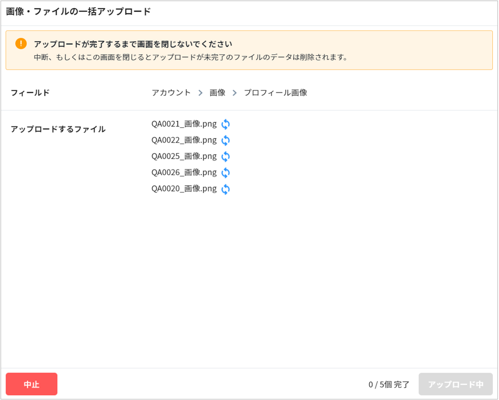Select the file name QA0026_画像.png

[x=184, y=173]
